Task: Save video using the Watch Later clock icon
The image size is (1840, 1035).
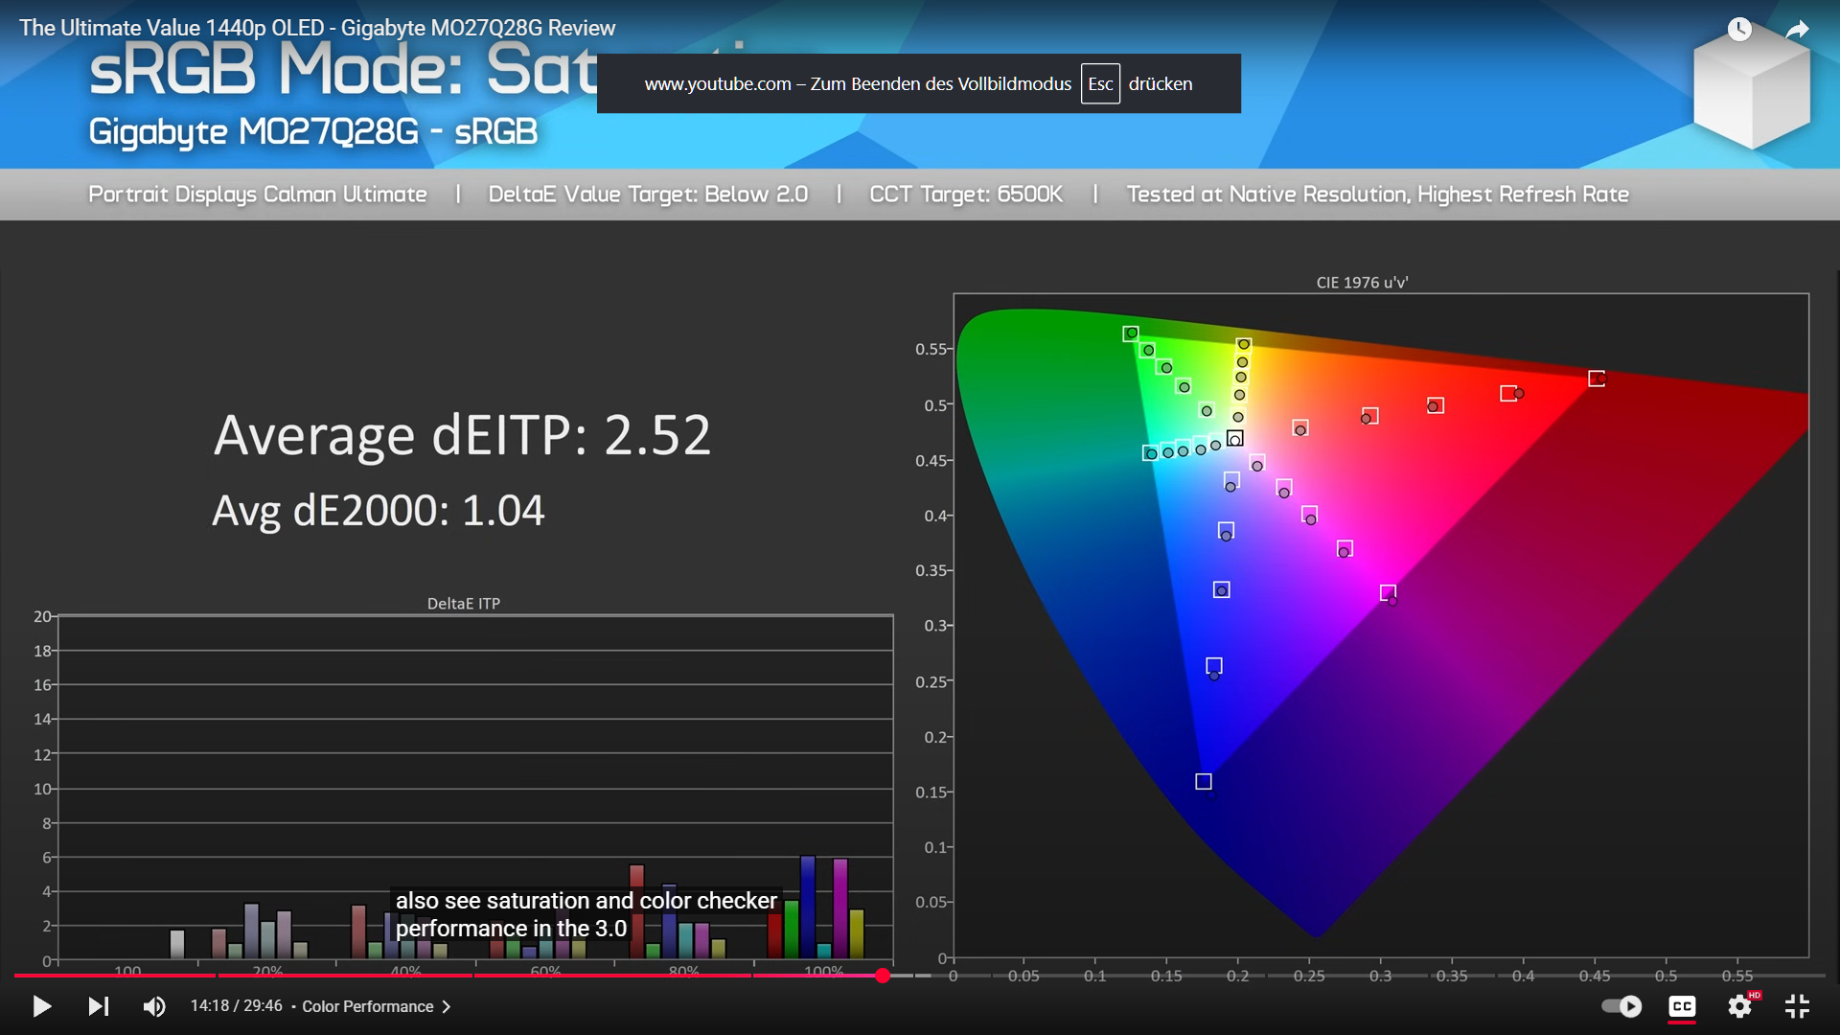Action: (1737, 30)
